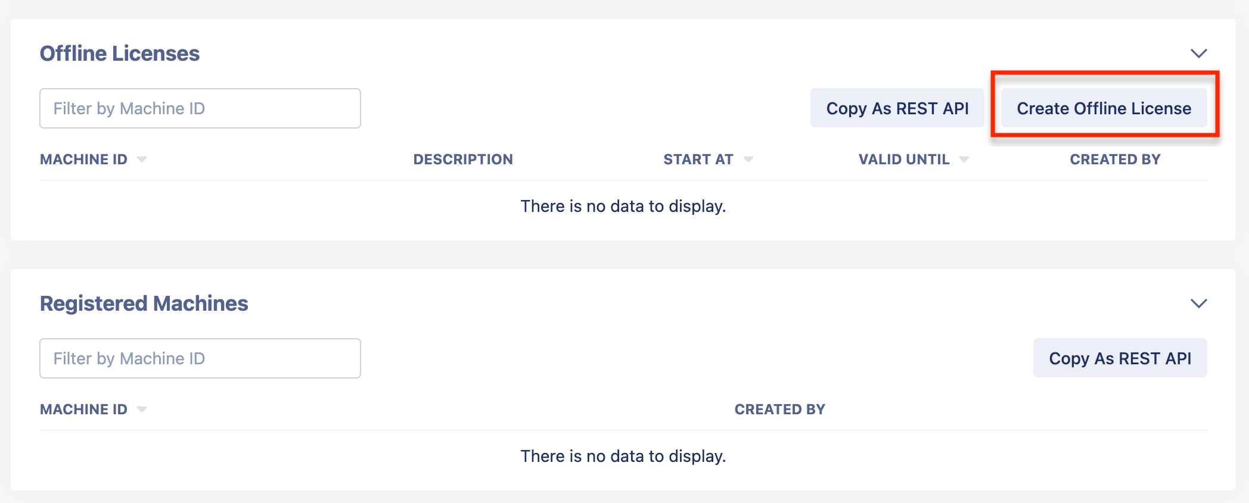Select the Created By header in Registered Machines

pyautogui.click(x=779, y=410)
